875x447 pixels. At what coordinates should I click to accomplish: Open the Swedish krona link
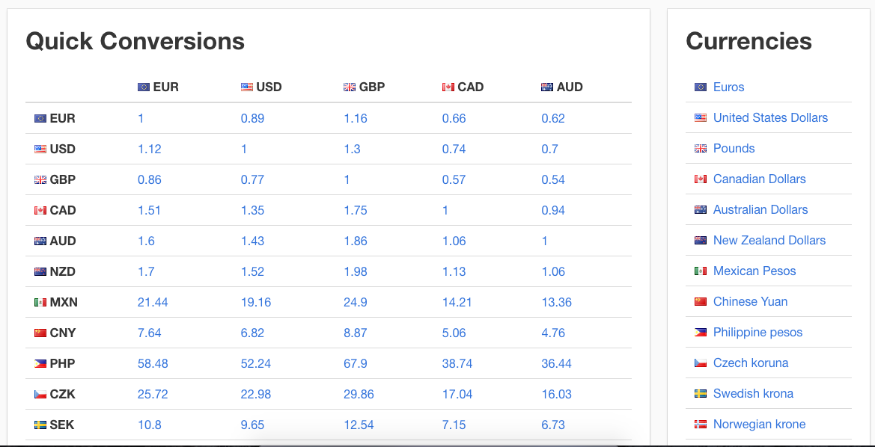point(753,393)
